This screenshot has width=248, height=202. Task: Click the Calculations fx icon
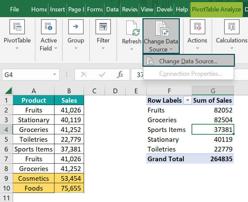232,27
